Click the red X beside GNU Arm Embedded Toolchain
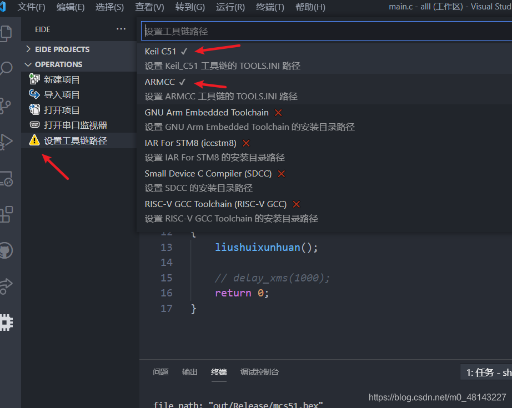The image size is (512, 408). 278,113
